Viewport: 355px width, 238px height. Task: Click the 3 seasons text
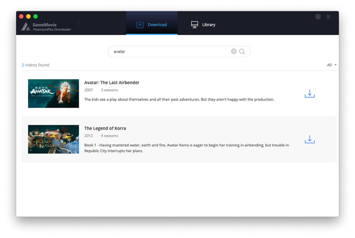(109, 90)
